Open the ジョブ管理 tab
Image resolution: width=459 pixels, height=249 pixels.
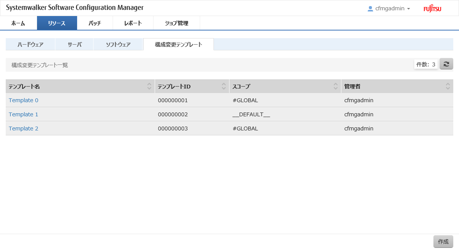tap(176, 23)
